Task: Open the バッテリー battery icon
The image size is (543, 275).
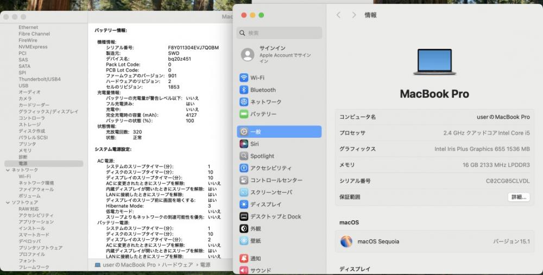Action: (x=244, y=114)
